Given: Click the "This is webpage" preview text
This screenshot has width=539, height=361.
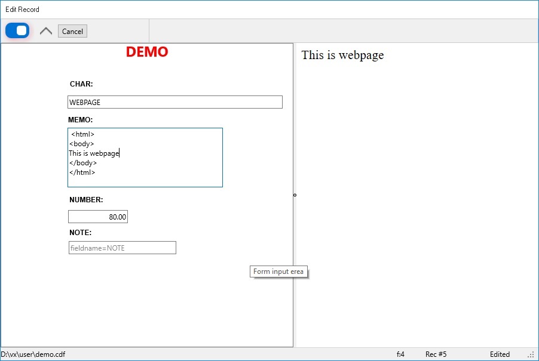Looking at the screenshot, I should click(342, 55).
